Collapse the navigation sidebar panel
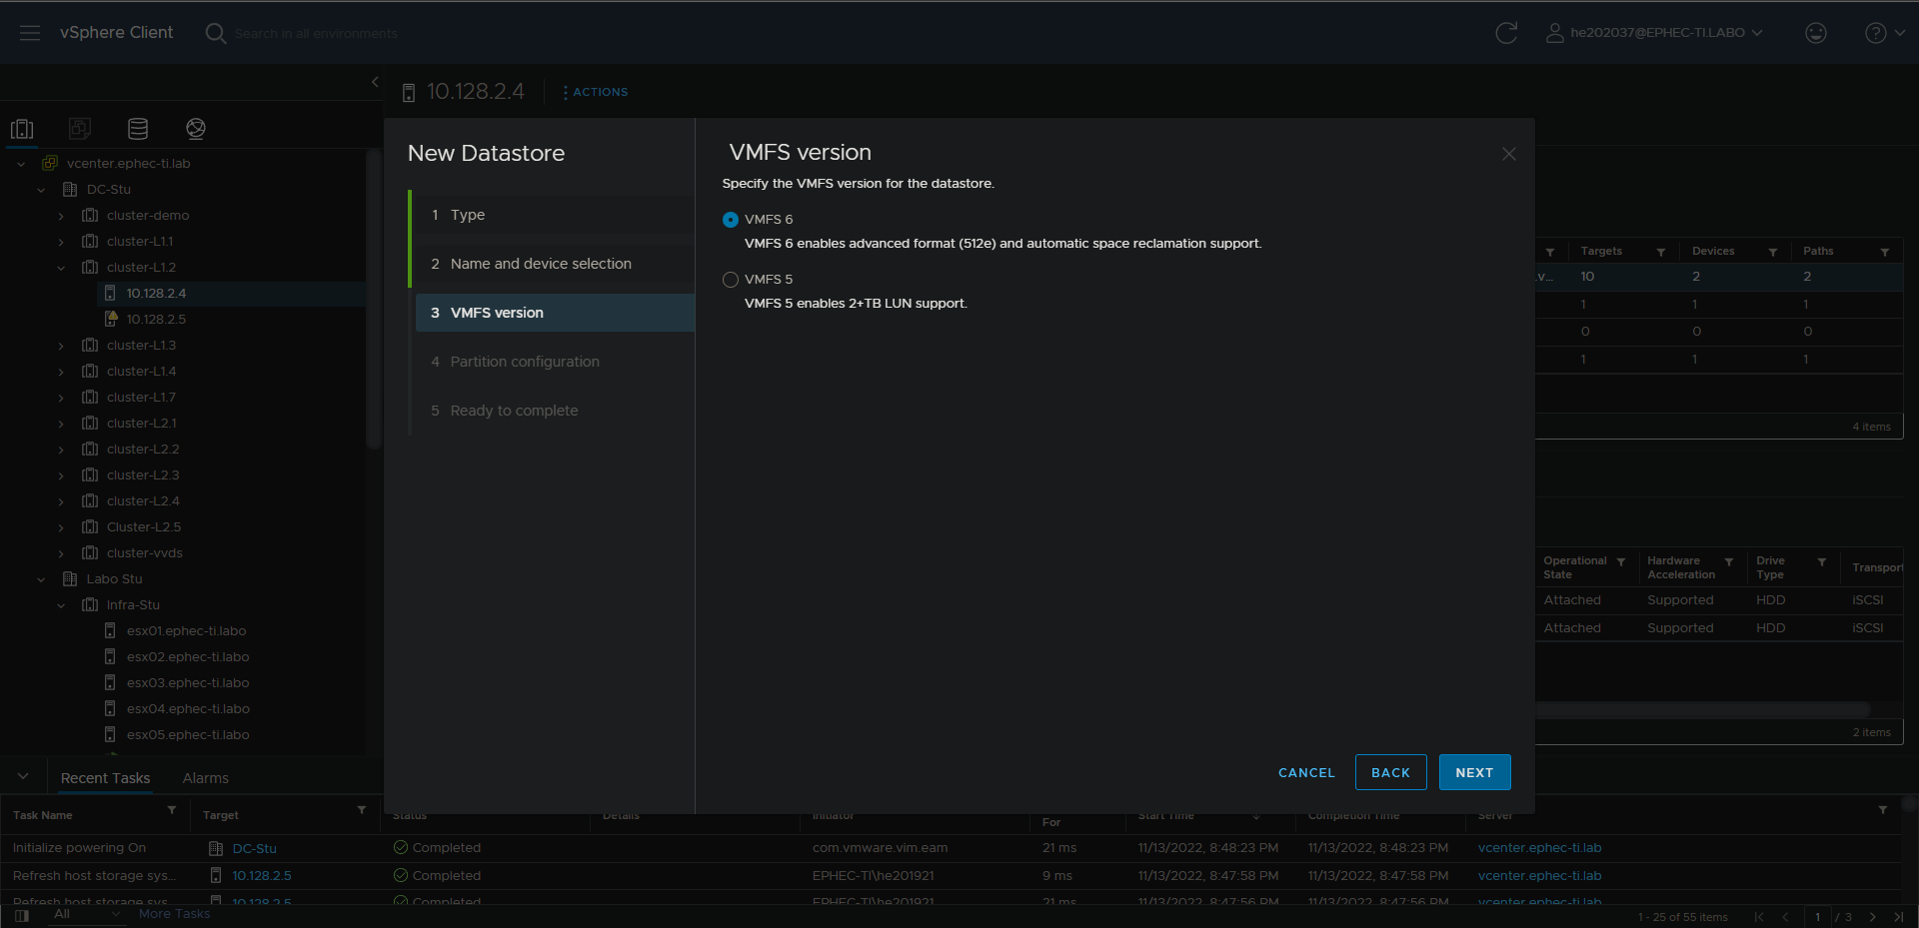 click(375, 82)
